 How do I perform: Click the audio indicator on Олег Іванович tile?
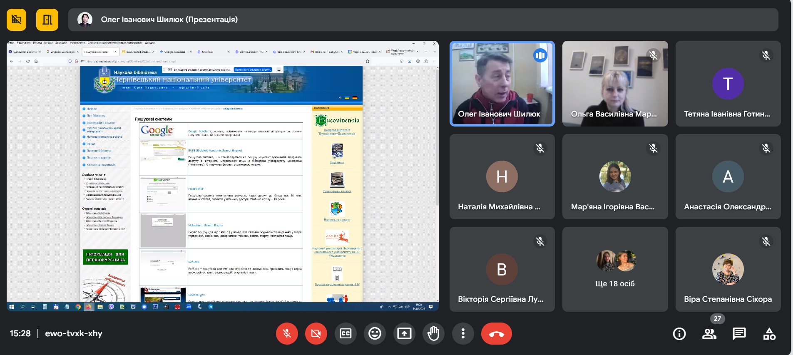(540, 55)
